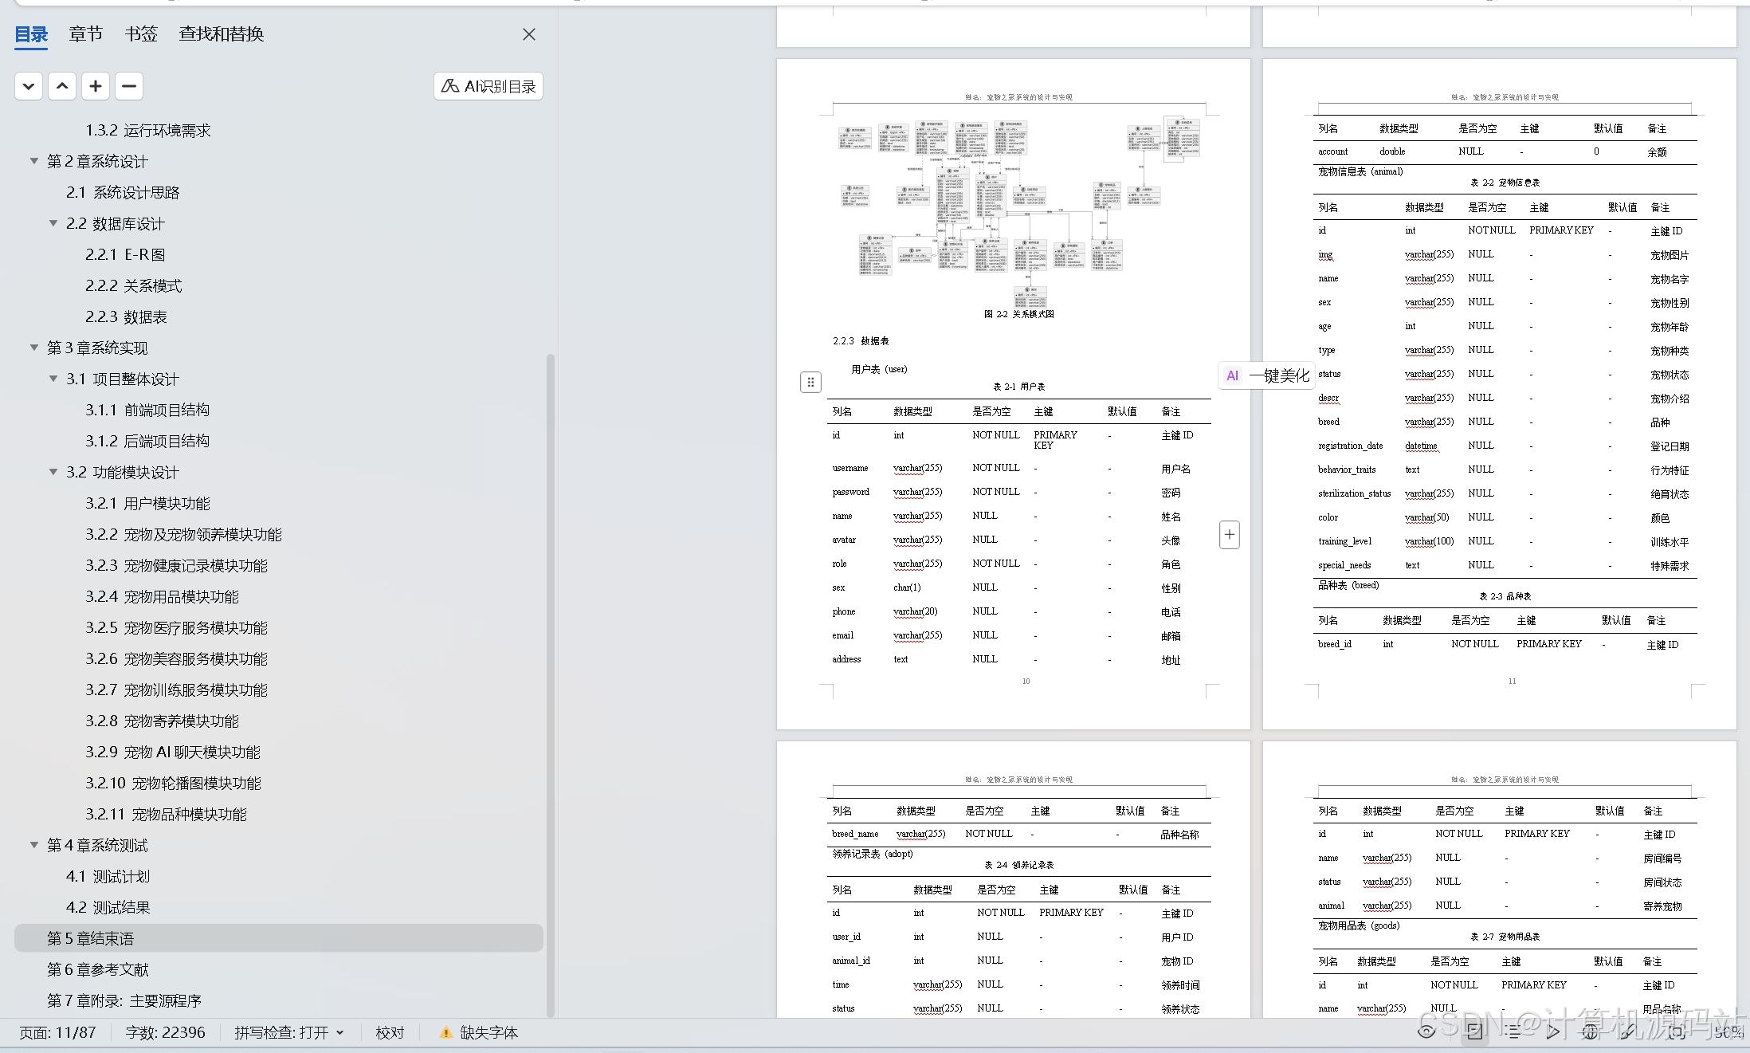The image size is (1750, 1053).
Task: Jump to 3.2.2 宠物及宠物领养模块功能
Action: (x=183, y=534)
